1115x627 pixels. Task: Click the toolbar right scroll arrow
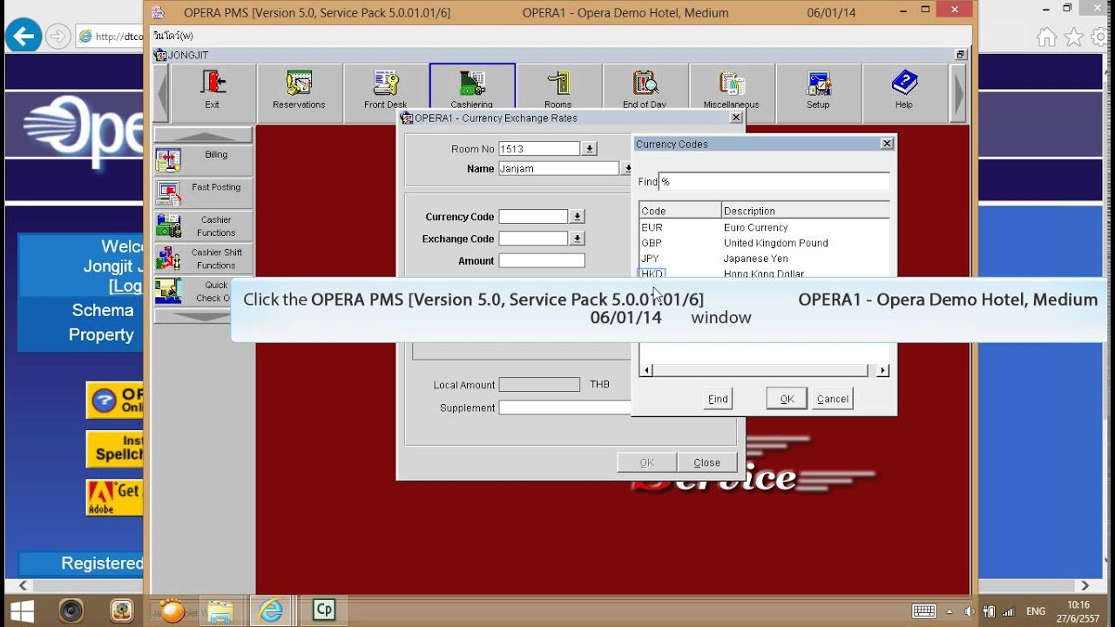point(958,92)
